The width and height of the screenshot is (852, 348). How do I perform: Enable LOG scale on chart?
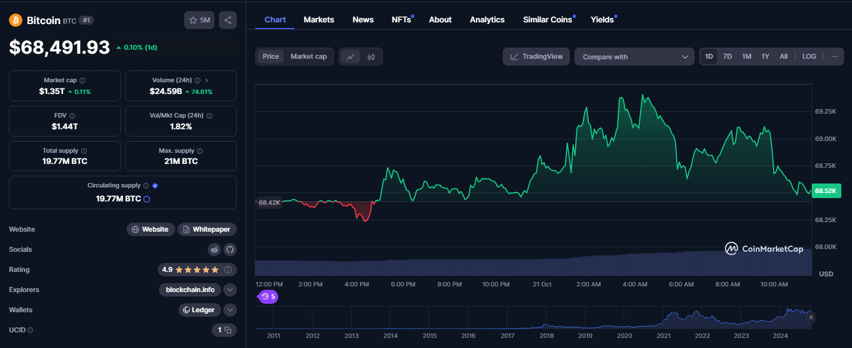809,57
